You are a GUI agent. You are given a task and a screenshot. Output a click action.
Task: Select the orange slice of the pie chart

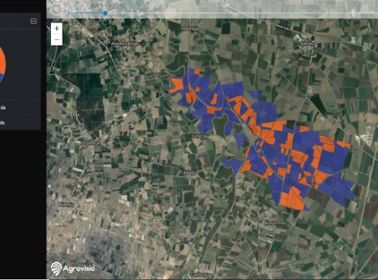tap(2, 59)
